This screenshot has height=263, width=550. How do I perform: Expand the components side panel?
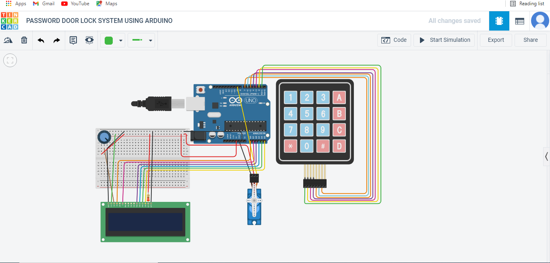(546, 156)
